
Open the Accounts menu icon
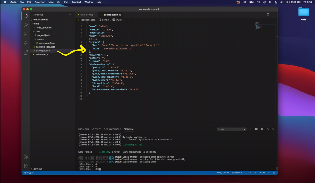click(x=25, y=157)
